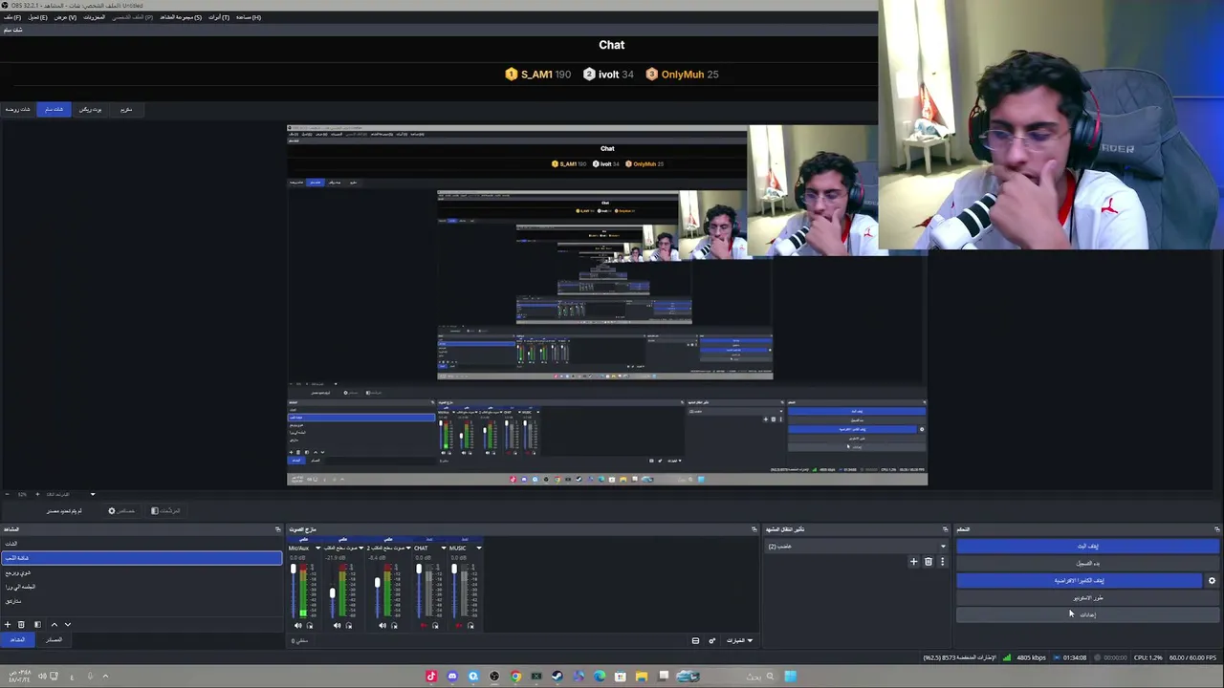Open the File (F) menu
Screen dimensions: 1224x688
coord(11,17)
